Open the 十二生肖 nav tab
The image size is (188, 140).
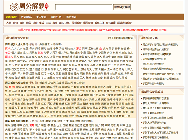41,17
